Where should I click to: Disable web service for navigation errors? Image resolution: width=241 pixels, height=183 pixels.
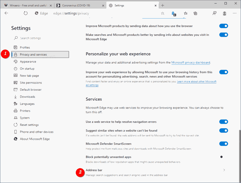(224, 122)
